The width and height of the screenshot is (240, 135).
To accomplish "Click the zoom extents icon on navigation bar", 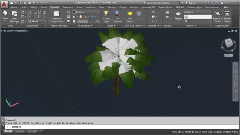I will 235,80.
